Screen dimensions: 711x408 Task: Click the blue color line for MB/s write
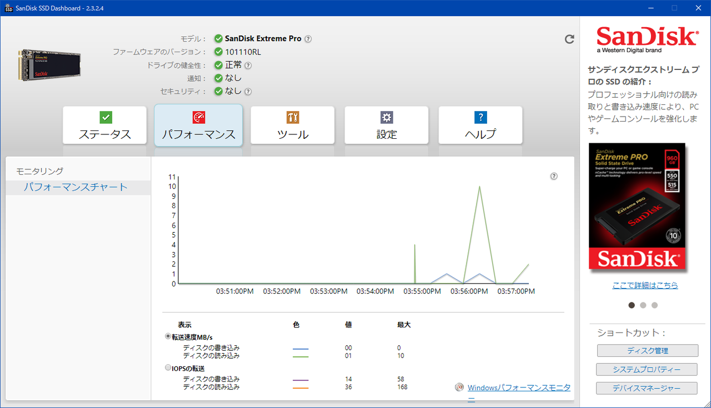pos(301,349)
